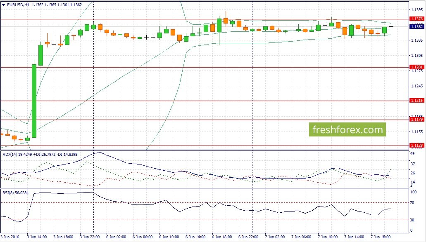Click the 6 Jun 22:00 time label
This screenshot has height=242, width=426.
(248, 237)
